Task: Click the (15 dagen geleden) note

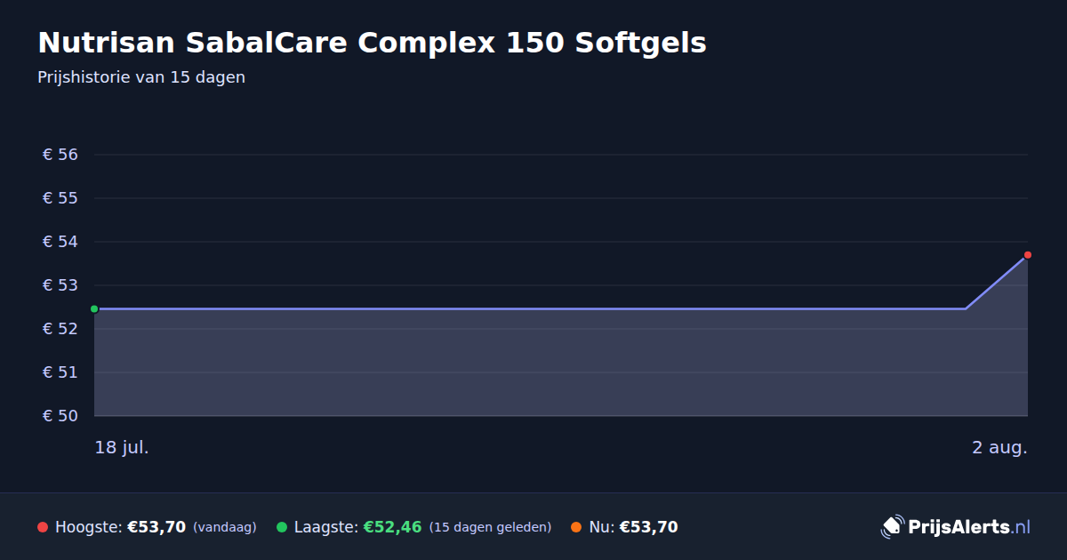Action: 490,528
